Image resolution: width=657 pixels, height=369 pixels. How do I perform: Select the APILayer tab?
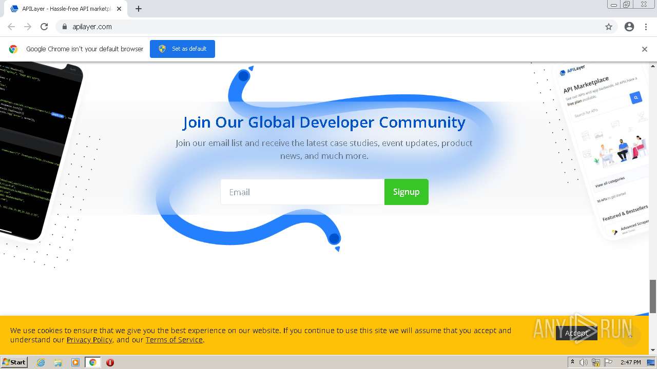[x=66, y=9]
